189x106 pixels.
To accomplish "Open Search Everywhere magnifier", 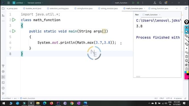I will pyautogui.click(x=160, y=3).
